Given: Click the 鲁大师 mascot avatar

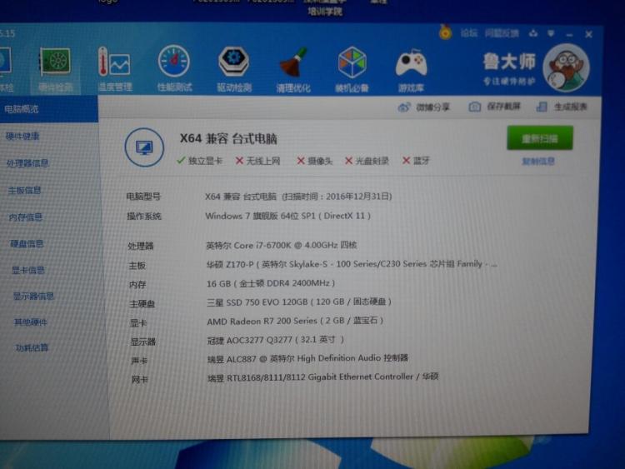Looking at the screenshot, I should [x=566, y=67].
